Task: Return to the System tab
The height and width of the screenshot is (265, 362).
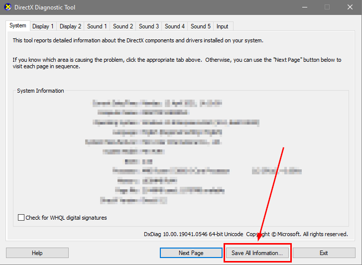Action: [x=18, y=25]
